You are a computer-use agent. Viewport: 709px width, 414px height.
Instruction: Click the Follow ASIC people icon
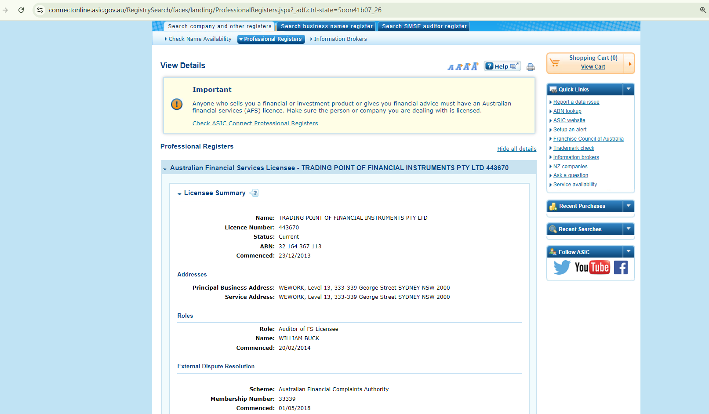(x=553, y=252)
